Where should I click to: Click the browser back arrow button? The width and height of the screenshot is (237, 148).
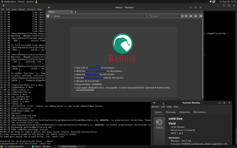[48, 16]
